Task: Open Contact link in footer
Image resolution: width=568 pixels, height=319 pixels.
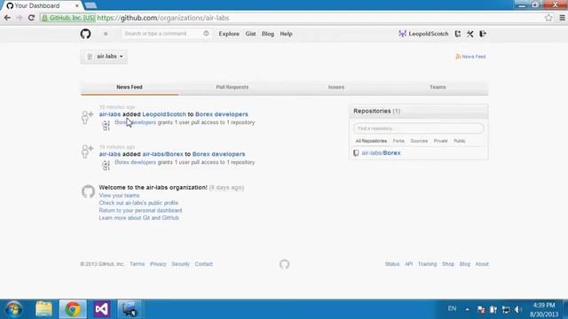Action: 203,264
